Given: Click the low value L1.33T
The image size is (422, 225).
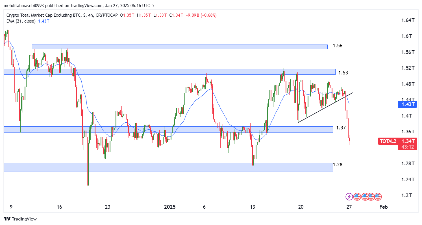Looking at the screenshot, I should tap(160, 15).
